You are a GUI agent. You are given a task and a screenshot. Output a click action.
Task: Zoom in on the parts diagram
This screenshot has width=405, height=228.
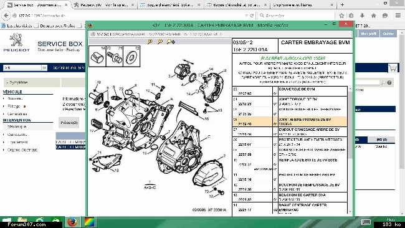150,42
